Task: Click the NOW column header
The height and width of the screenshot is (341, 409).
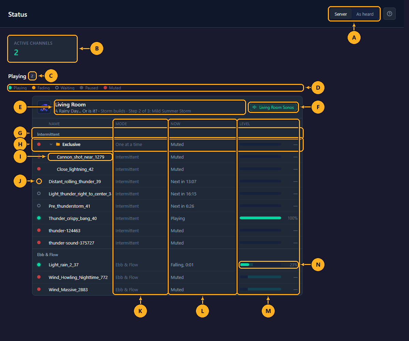Action: [x=176, y=124]
